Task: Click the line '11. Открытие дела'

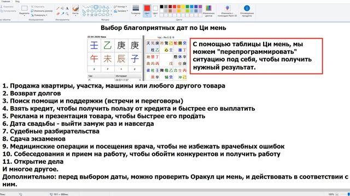Action: [x=33, y=162]
